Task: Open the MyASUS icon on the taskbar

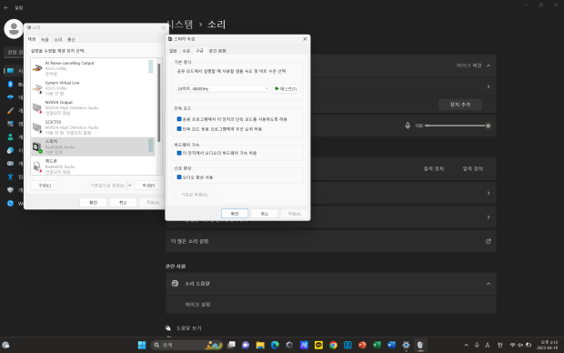Action: (304, 345)
